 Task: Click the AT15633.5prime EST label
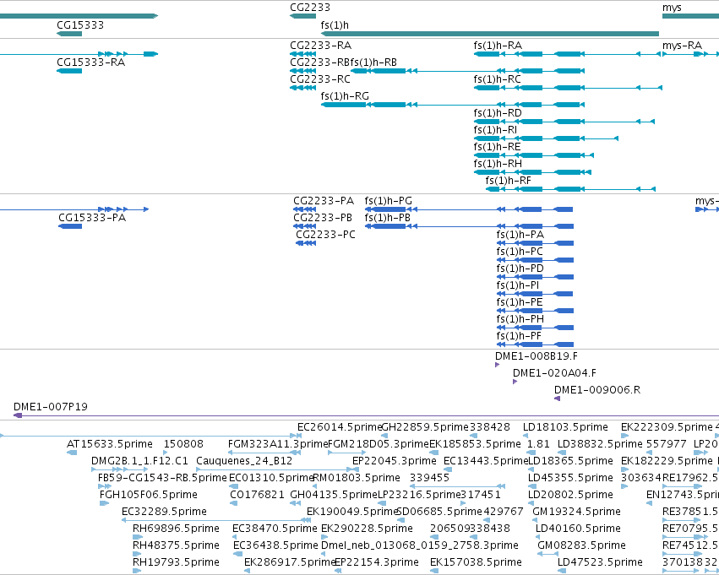click(x=110, y=444)
